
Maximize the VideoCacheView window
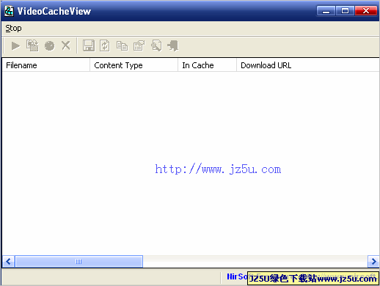point(345,11)
